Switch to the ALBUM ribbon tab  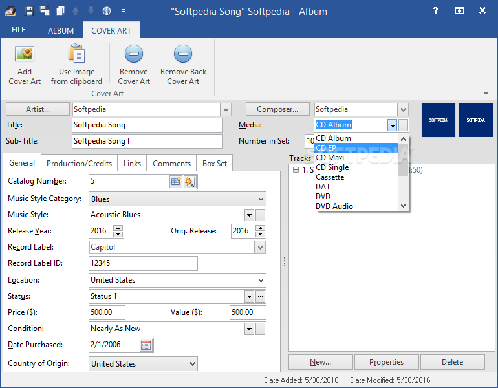[x=61, y=31]
